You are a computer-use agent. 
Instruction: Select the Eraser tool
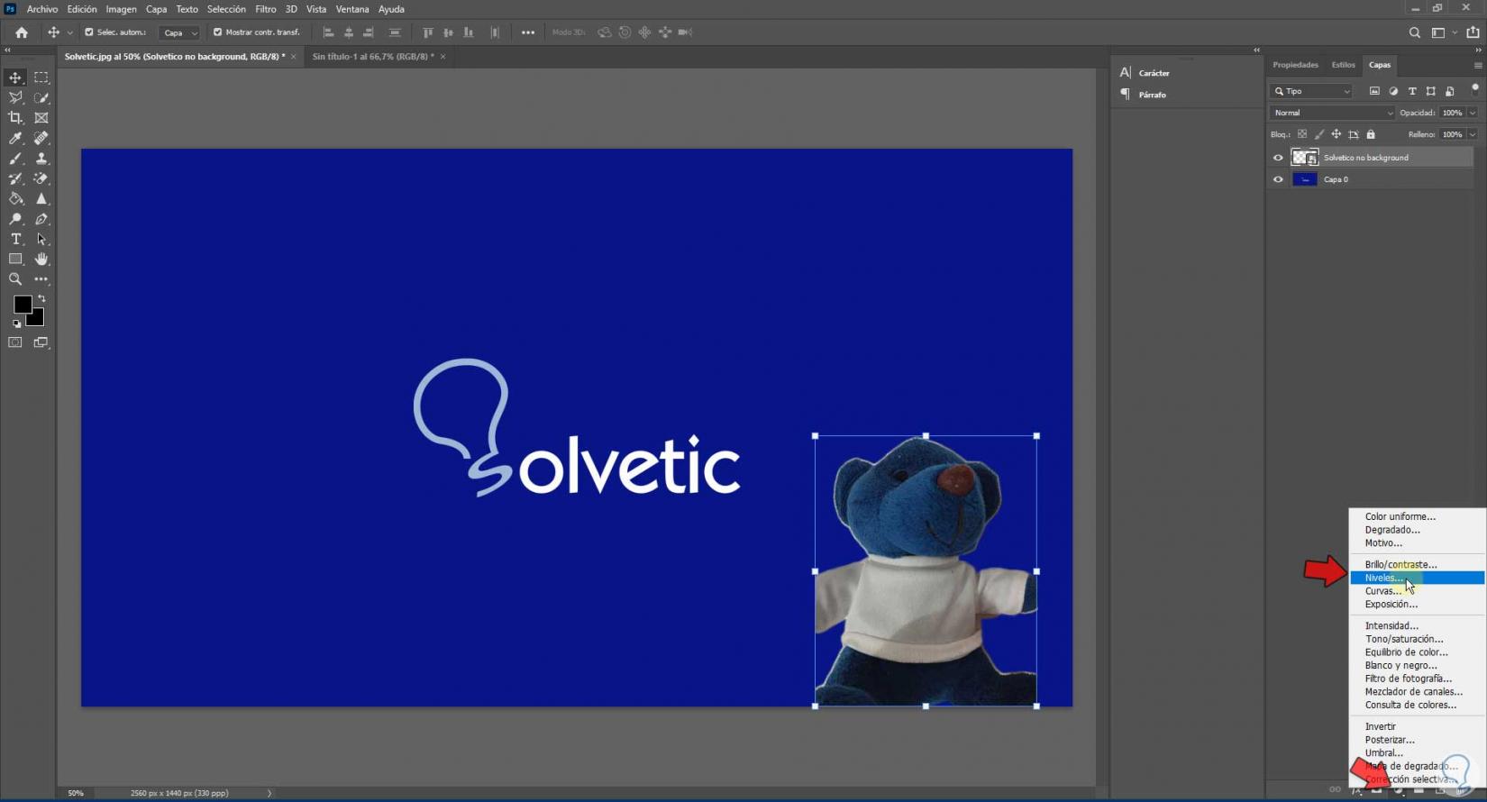click(41, 178)
